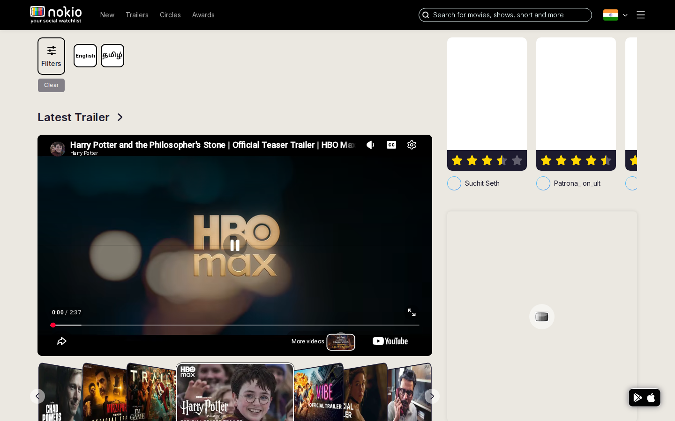This screenshot has height=421, width=675.
Task: Click the search magnifier icon
Action: [x=426, y=15]
